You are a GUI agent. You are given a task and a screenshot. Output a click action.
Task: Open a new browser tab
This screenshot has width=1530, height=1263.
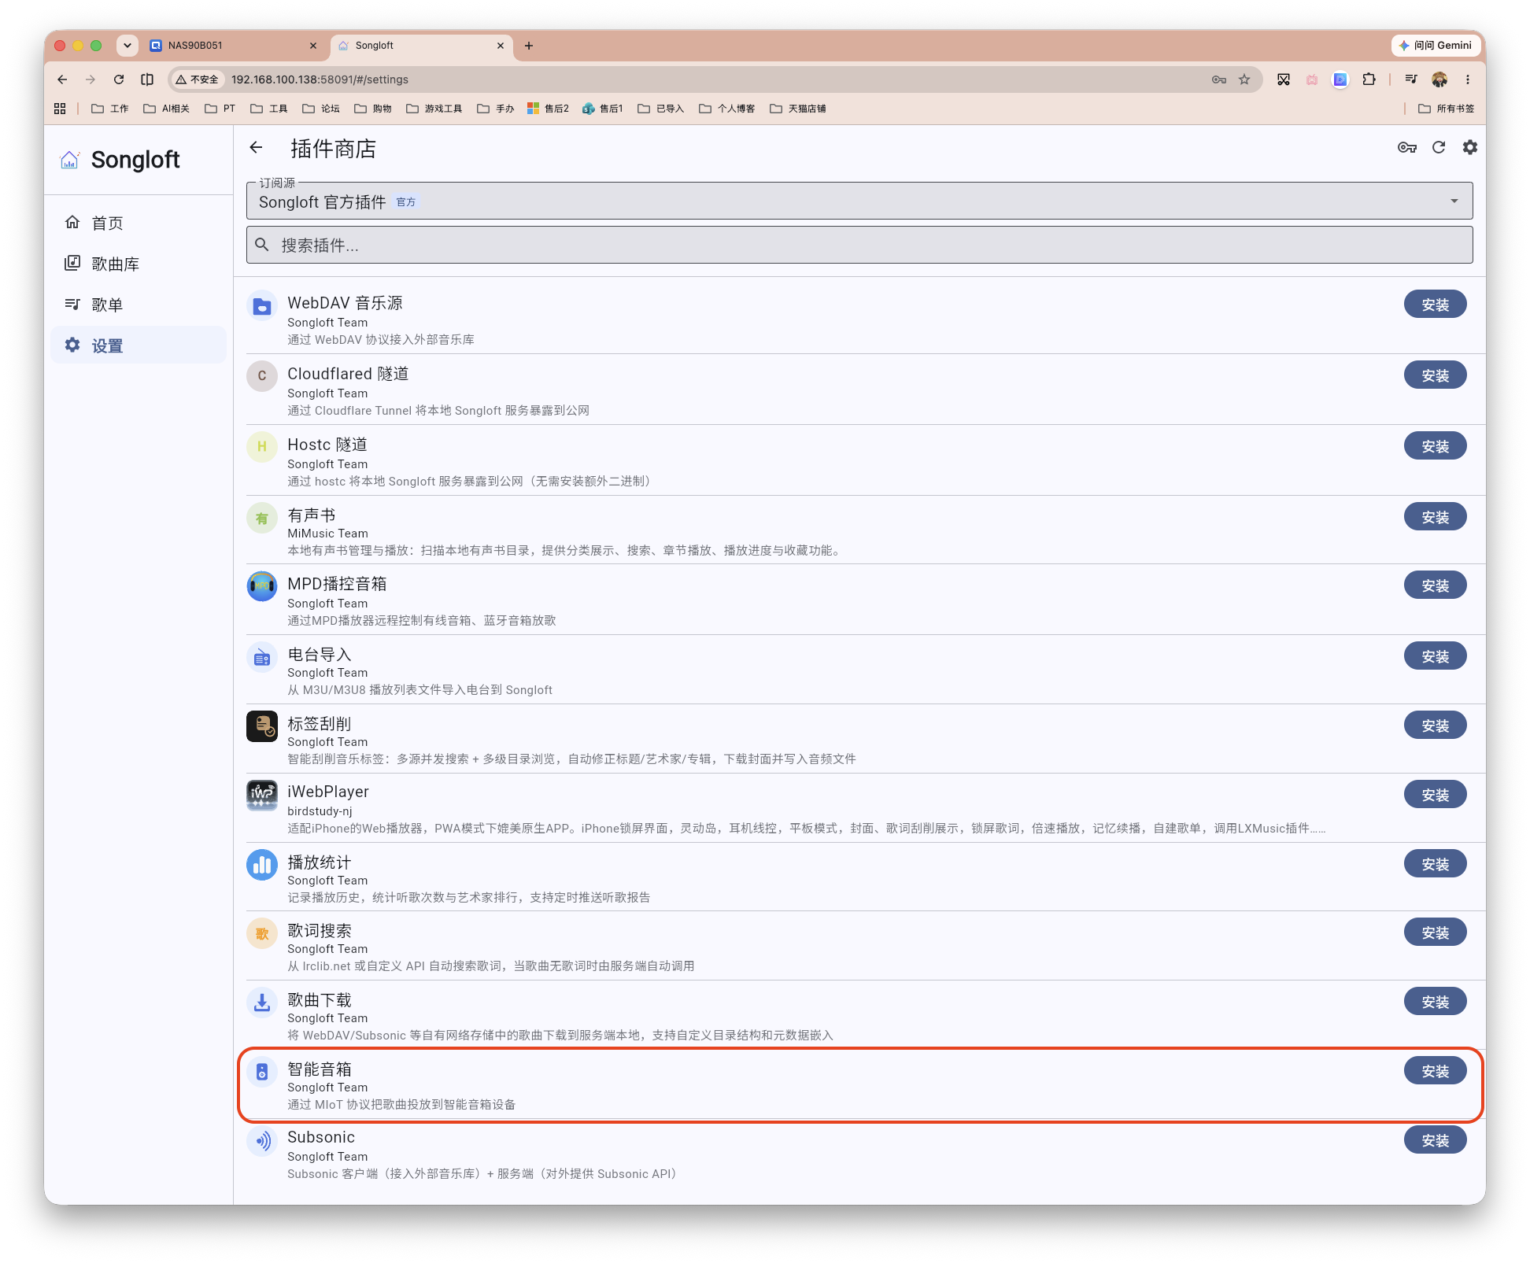tap(529, 46)
